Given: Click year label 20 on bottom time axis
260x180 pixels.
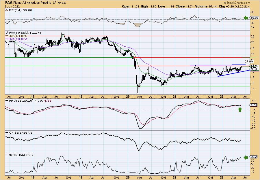Looking at the screenshot, I should point(128,177).
